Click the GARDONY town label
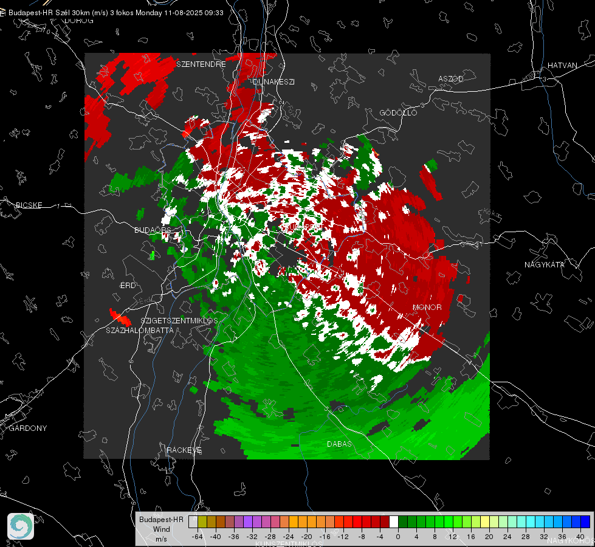The height and width of the screenshot is (547, 595). [x=28, y=428]
